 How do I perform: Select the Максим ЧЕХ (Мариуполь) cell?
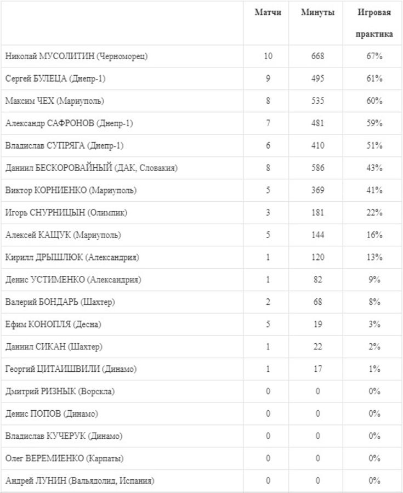pos(54,101)
